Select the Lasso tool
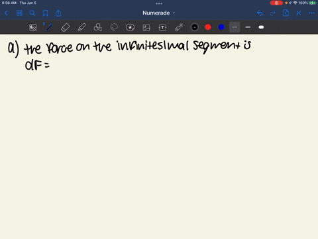Screen dimensions: 318x239 tap(114, 27)
